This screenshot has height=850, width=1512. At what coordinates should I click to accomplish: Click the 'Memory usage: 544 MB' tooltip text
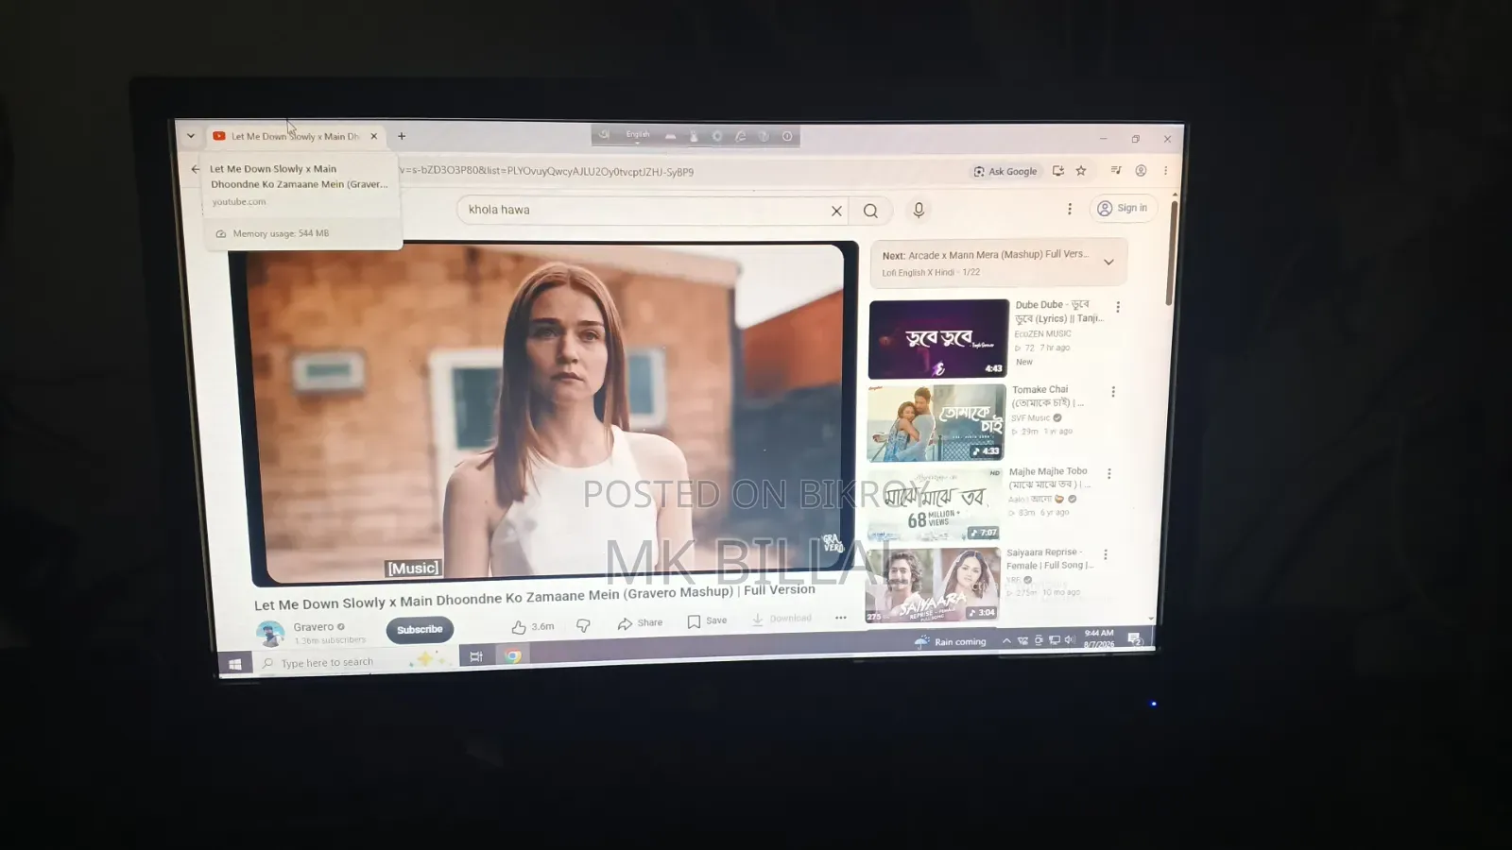(281, 233)
